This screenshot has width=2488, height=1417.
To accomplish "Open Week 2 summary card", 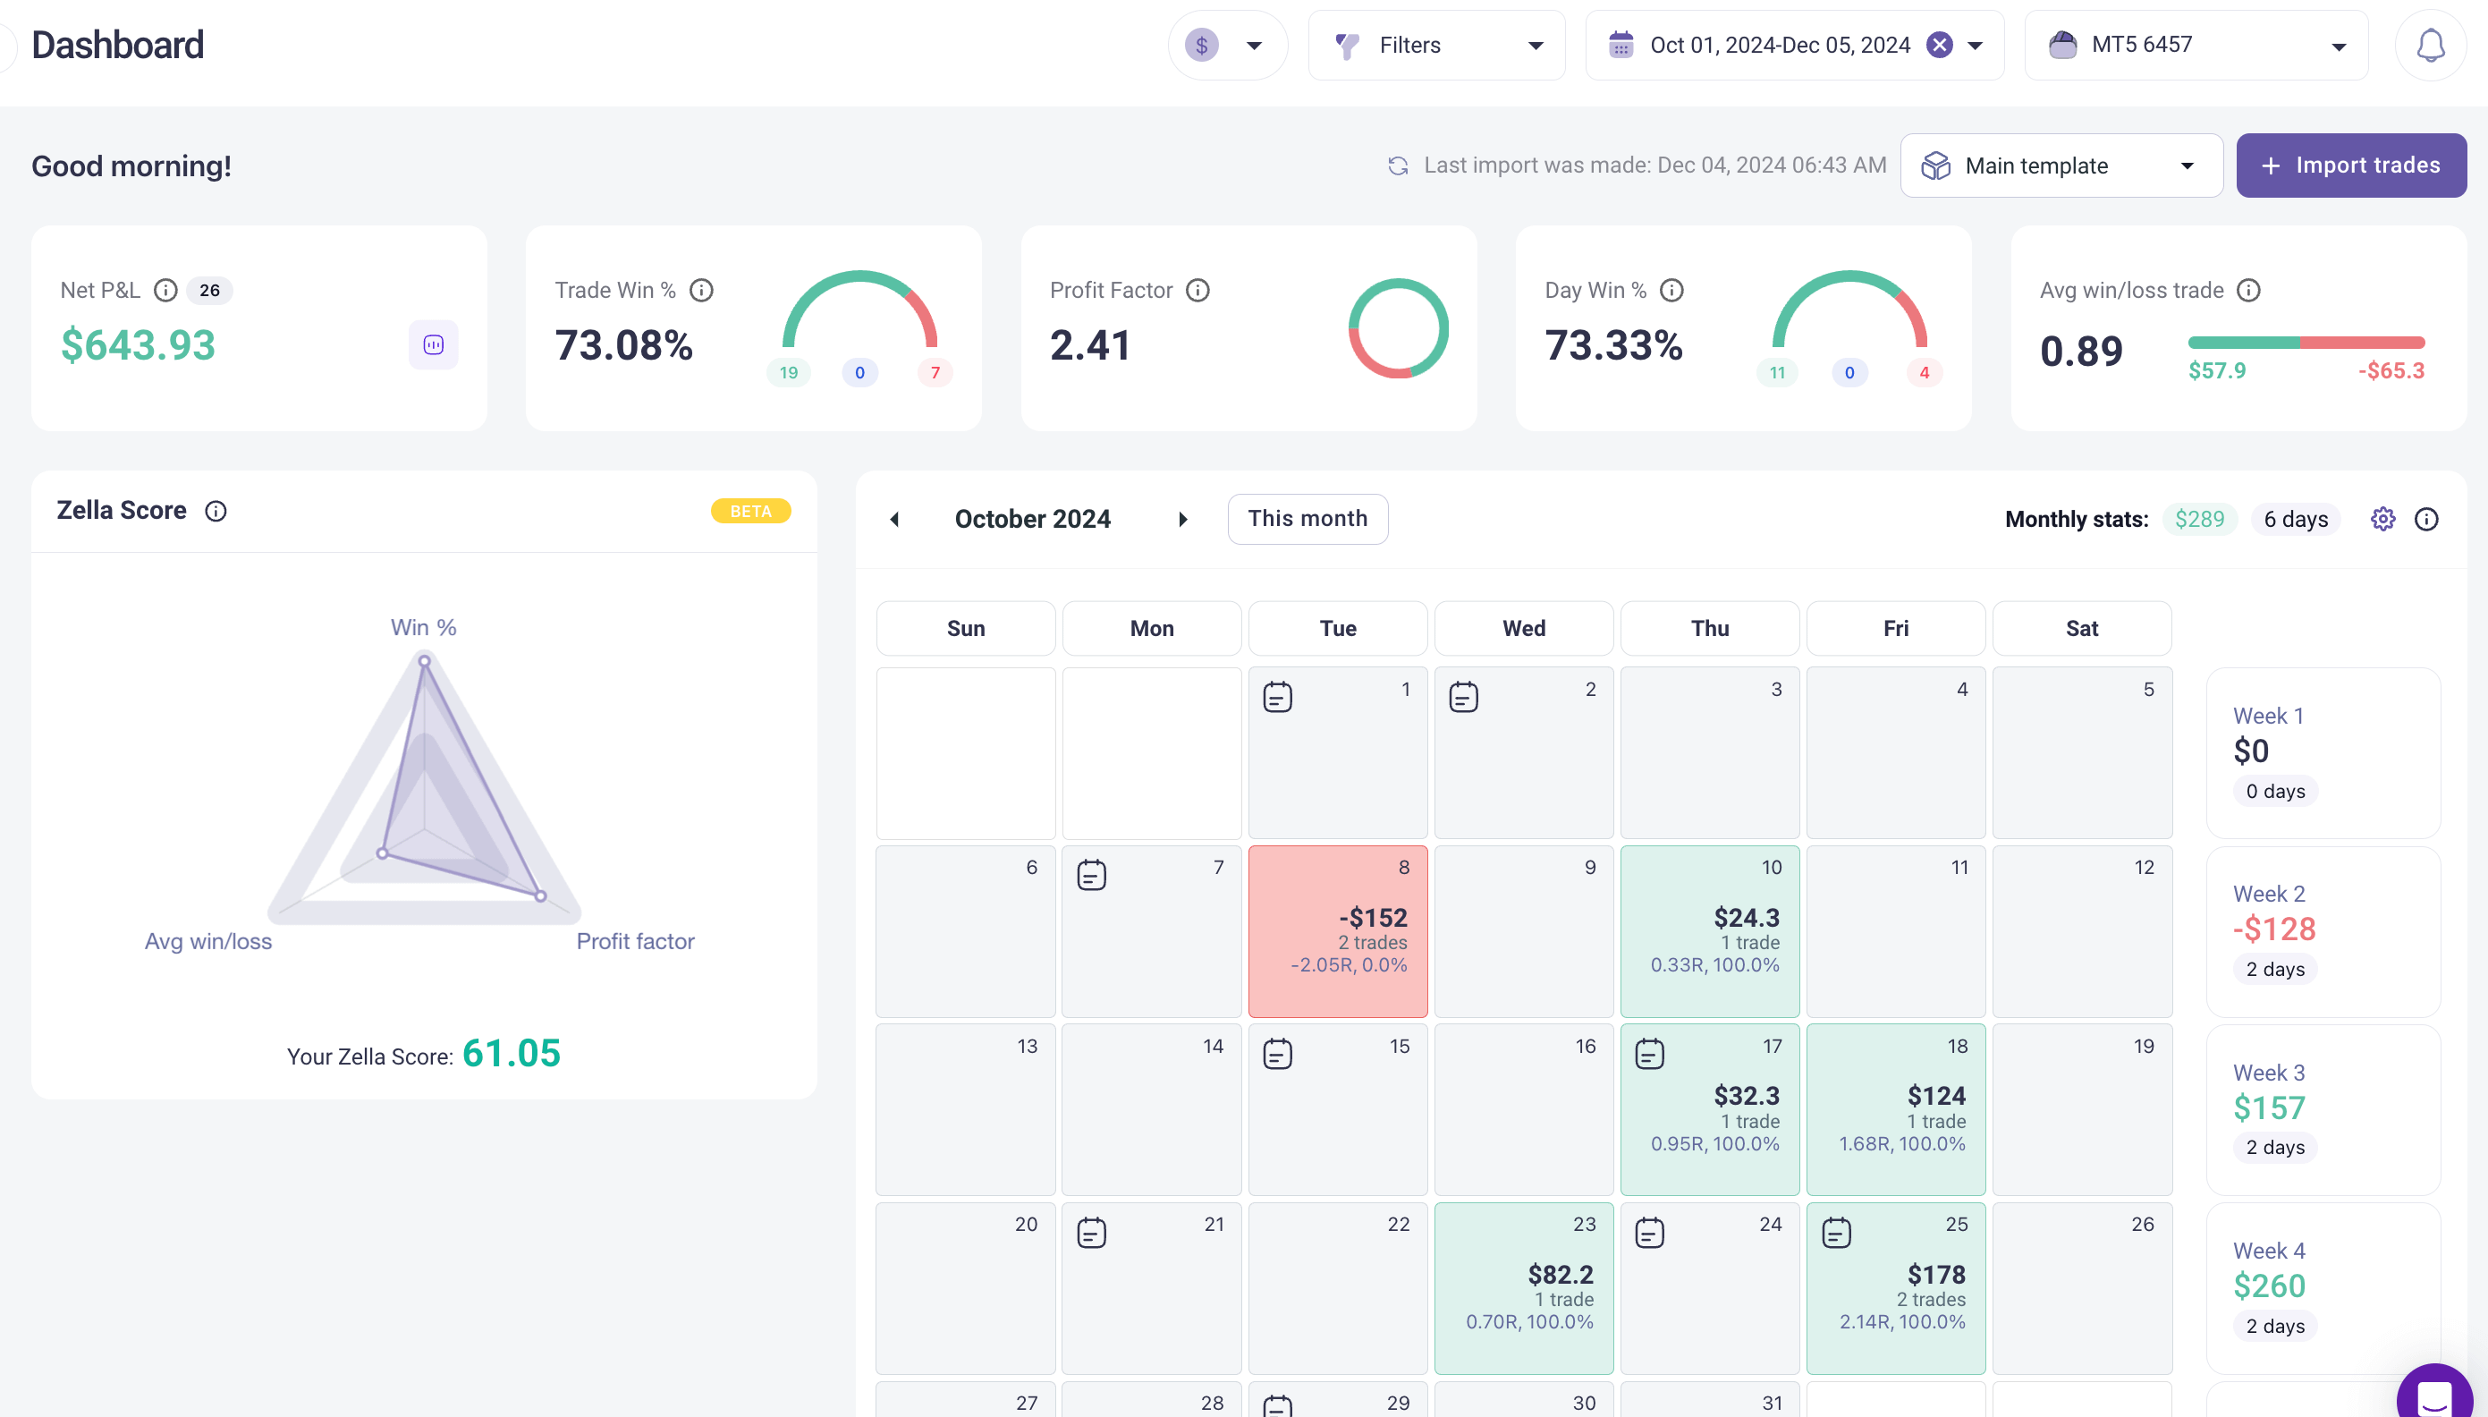I will point(2322,931).
